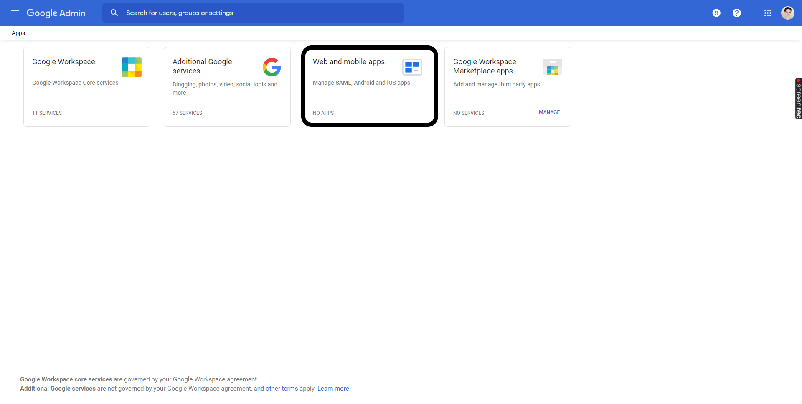Screen dimensions: 802x404
Task: Click the 11 SERVICES label
Action: [x=47, y=113]
